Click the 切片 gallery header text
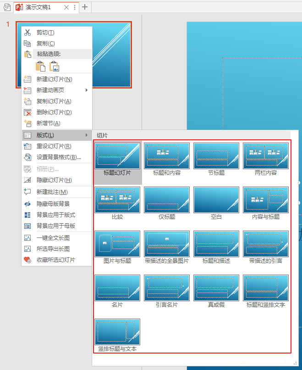 102,135
